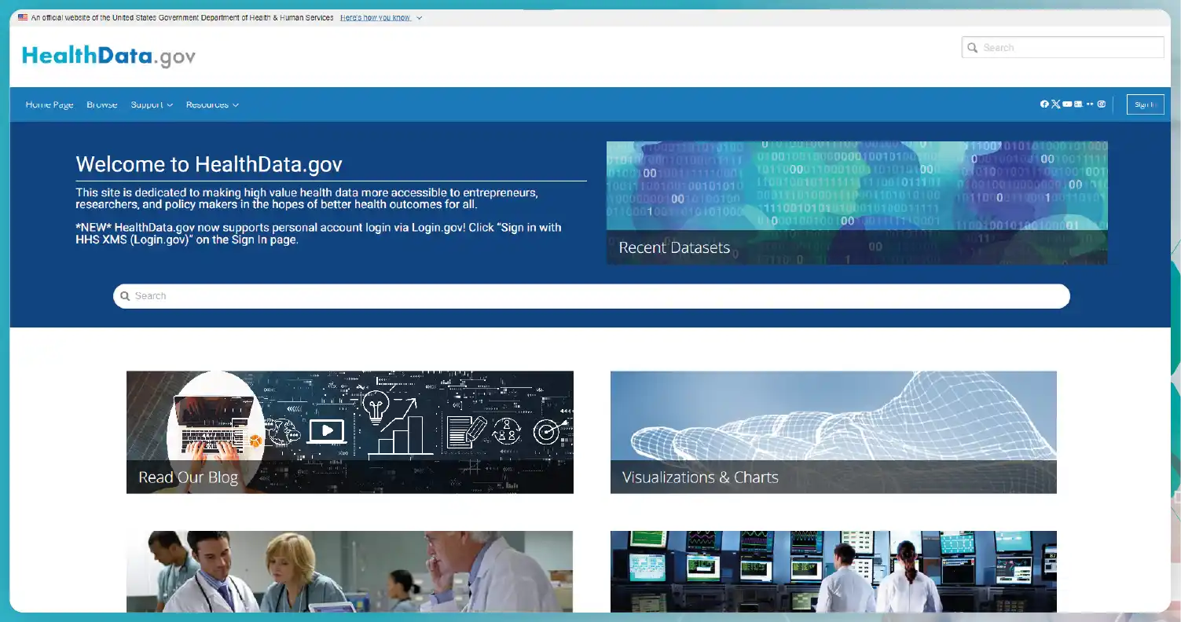
Task: Open the Read Our Blog tile
Action: pyautogui.click(x=350, y=432)
